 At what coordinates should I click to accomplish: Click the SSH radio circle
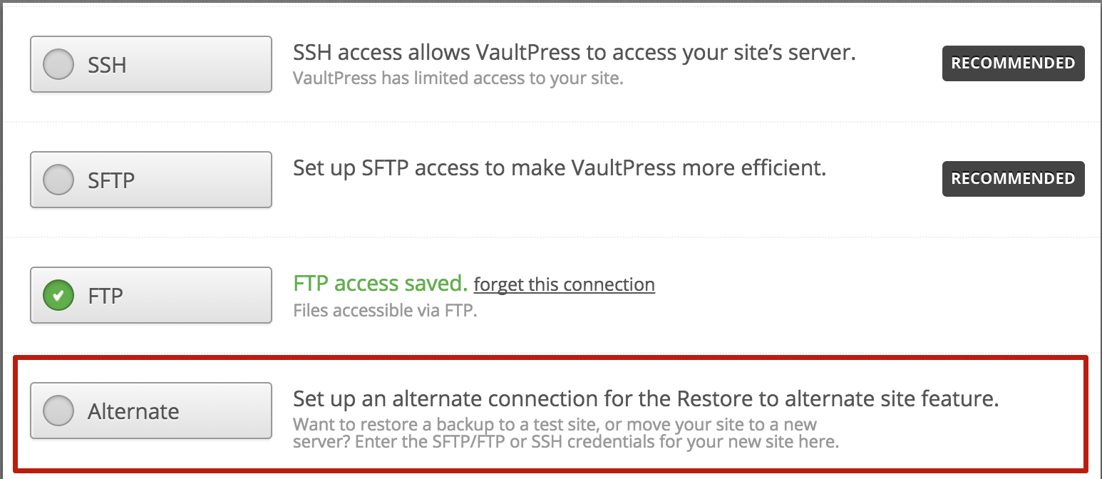click(58, 65)
